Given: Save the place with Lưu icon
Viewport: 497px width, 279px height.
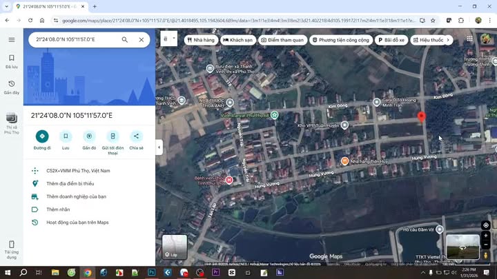Looking at the screenshot, I should 66,136.
